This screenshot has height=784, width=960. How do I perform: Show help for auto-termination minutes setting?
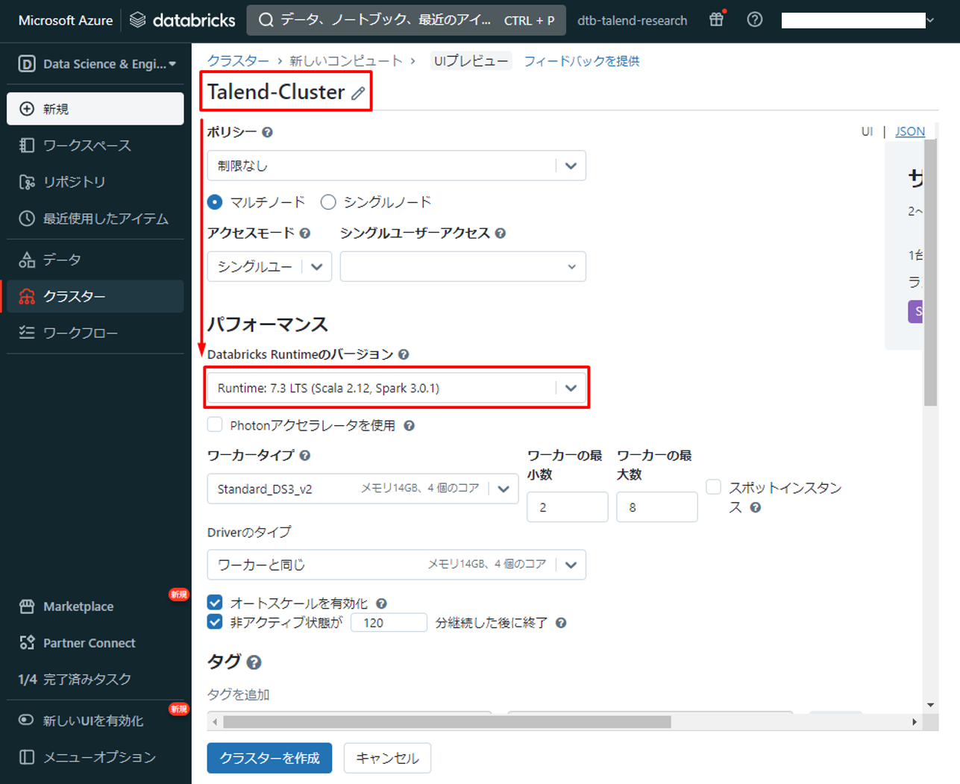pos(561,623)
